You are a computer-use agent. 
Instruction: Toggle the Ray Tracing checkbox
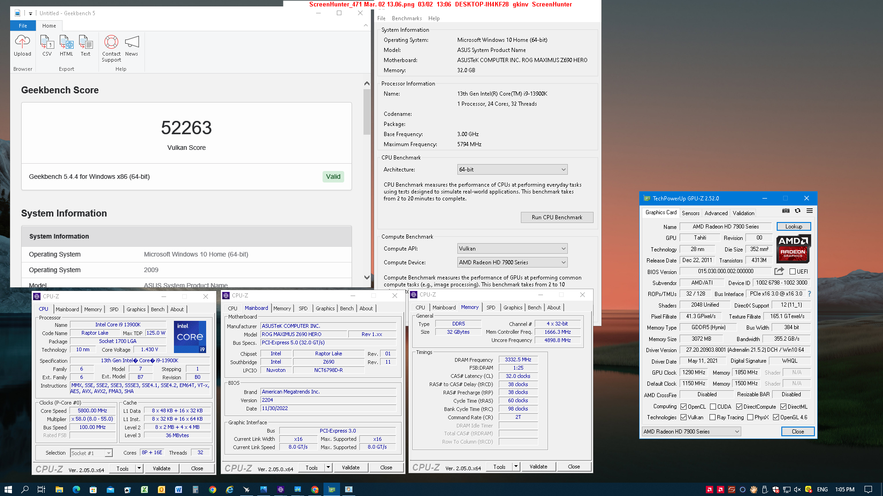click(x=712, y=417)
